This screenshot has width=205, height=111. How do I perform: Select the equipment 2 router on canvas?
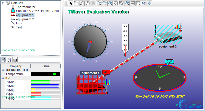point(168,35)
